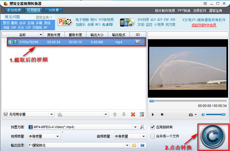Image resolution: width=230 pixels, height=151 pixels.
Task: Open 照片制作视频 menu item
Action: (x=165, y=11)
